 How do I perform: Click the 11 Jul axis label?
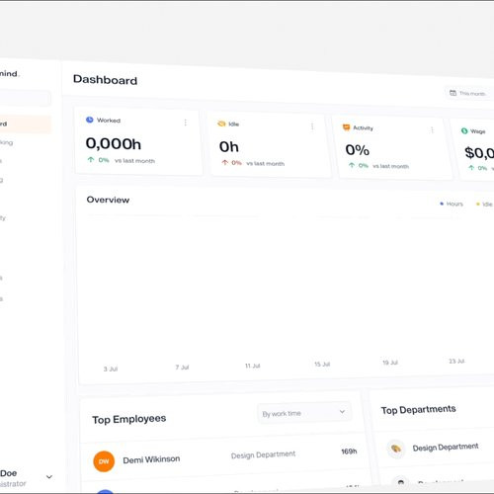click(253, 366)
